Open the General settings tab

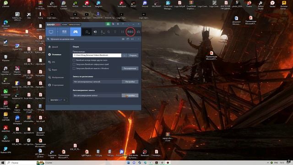pyautogui.click(x=55, y=55)
